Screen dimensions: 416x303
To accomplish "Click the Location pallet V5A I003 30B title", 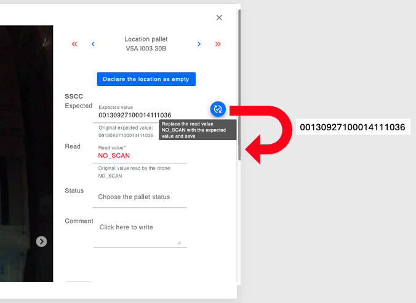I will click(146, 44).
